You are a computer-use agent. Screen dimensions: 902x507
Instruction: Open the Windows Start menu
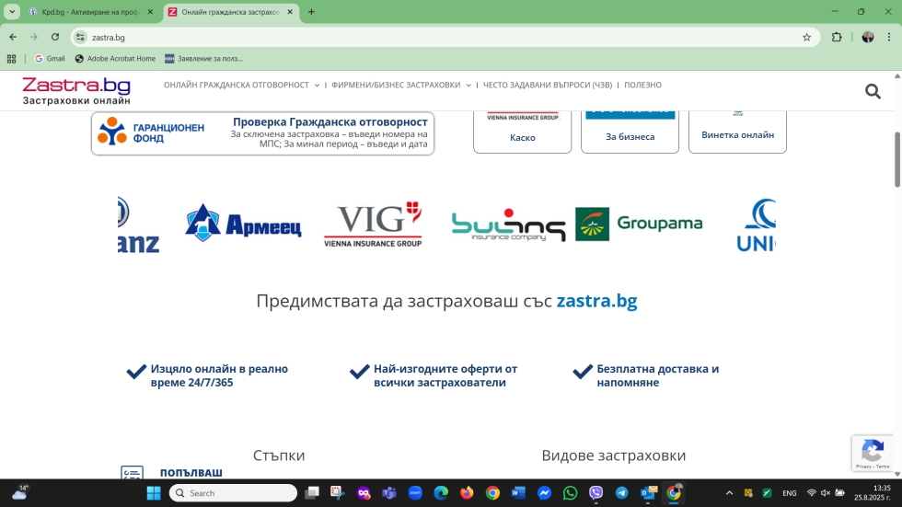click(154, 493)
